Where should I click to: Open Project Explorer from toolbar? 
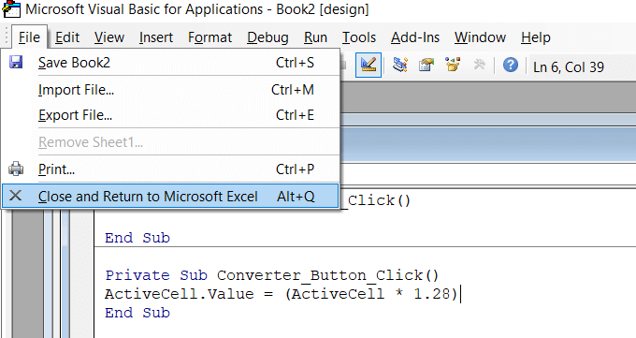pyautogui.click(x=400, y=65)
